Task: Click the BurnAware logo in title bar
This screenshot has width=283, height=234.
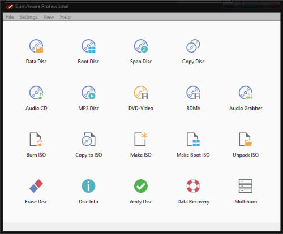Action: (10, 7)
